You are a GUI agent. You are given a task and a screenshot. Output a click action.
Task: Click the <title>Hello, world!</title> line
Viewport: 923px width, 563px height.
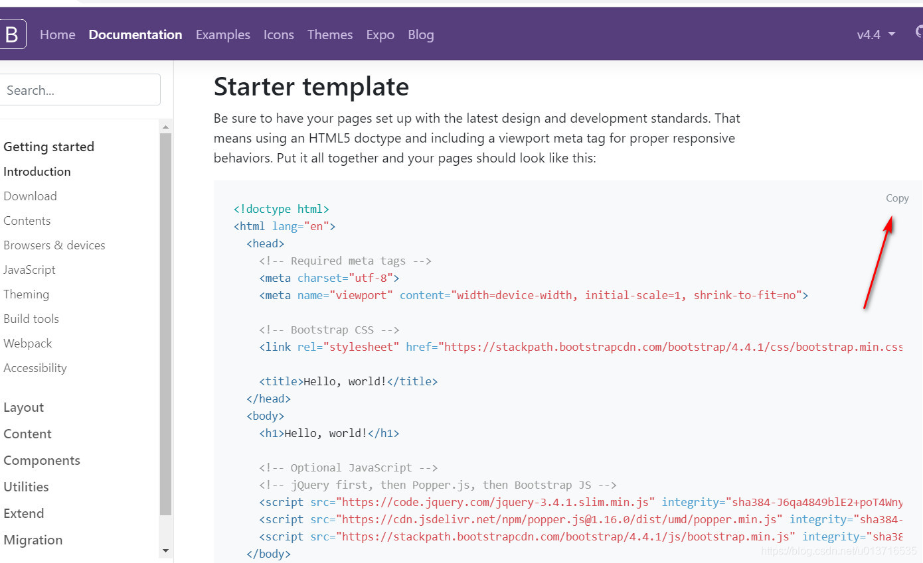click(x=349, y=381)
